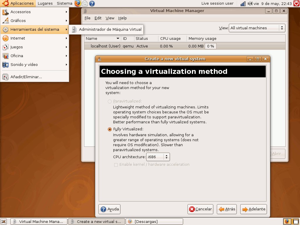The height and width of the screenshot is (225, 300).
Task: Click the Name column sort arrow
Action: point(118,38)
